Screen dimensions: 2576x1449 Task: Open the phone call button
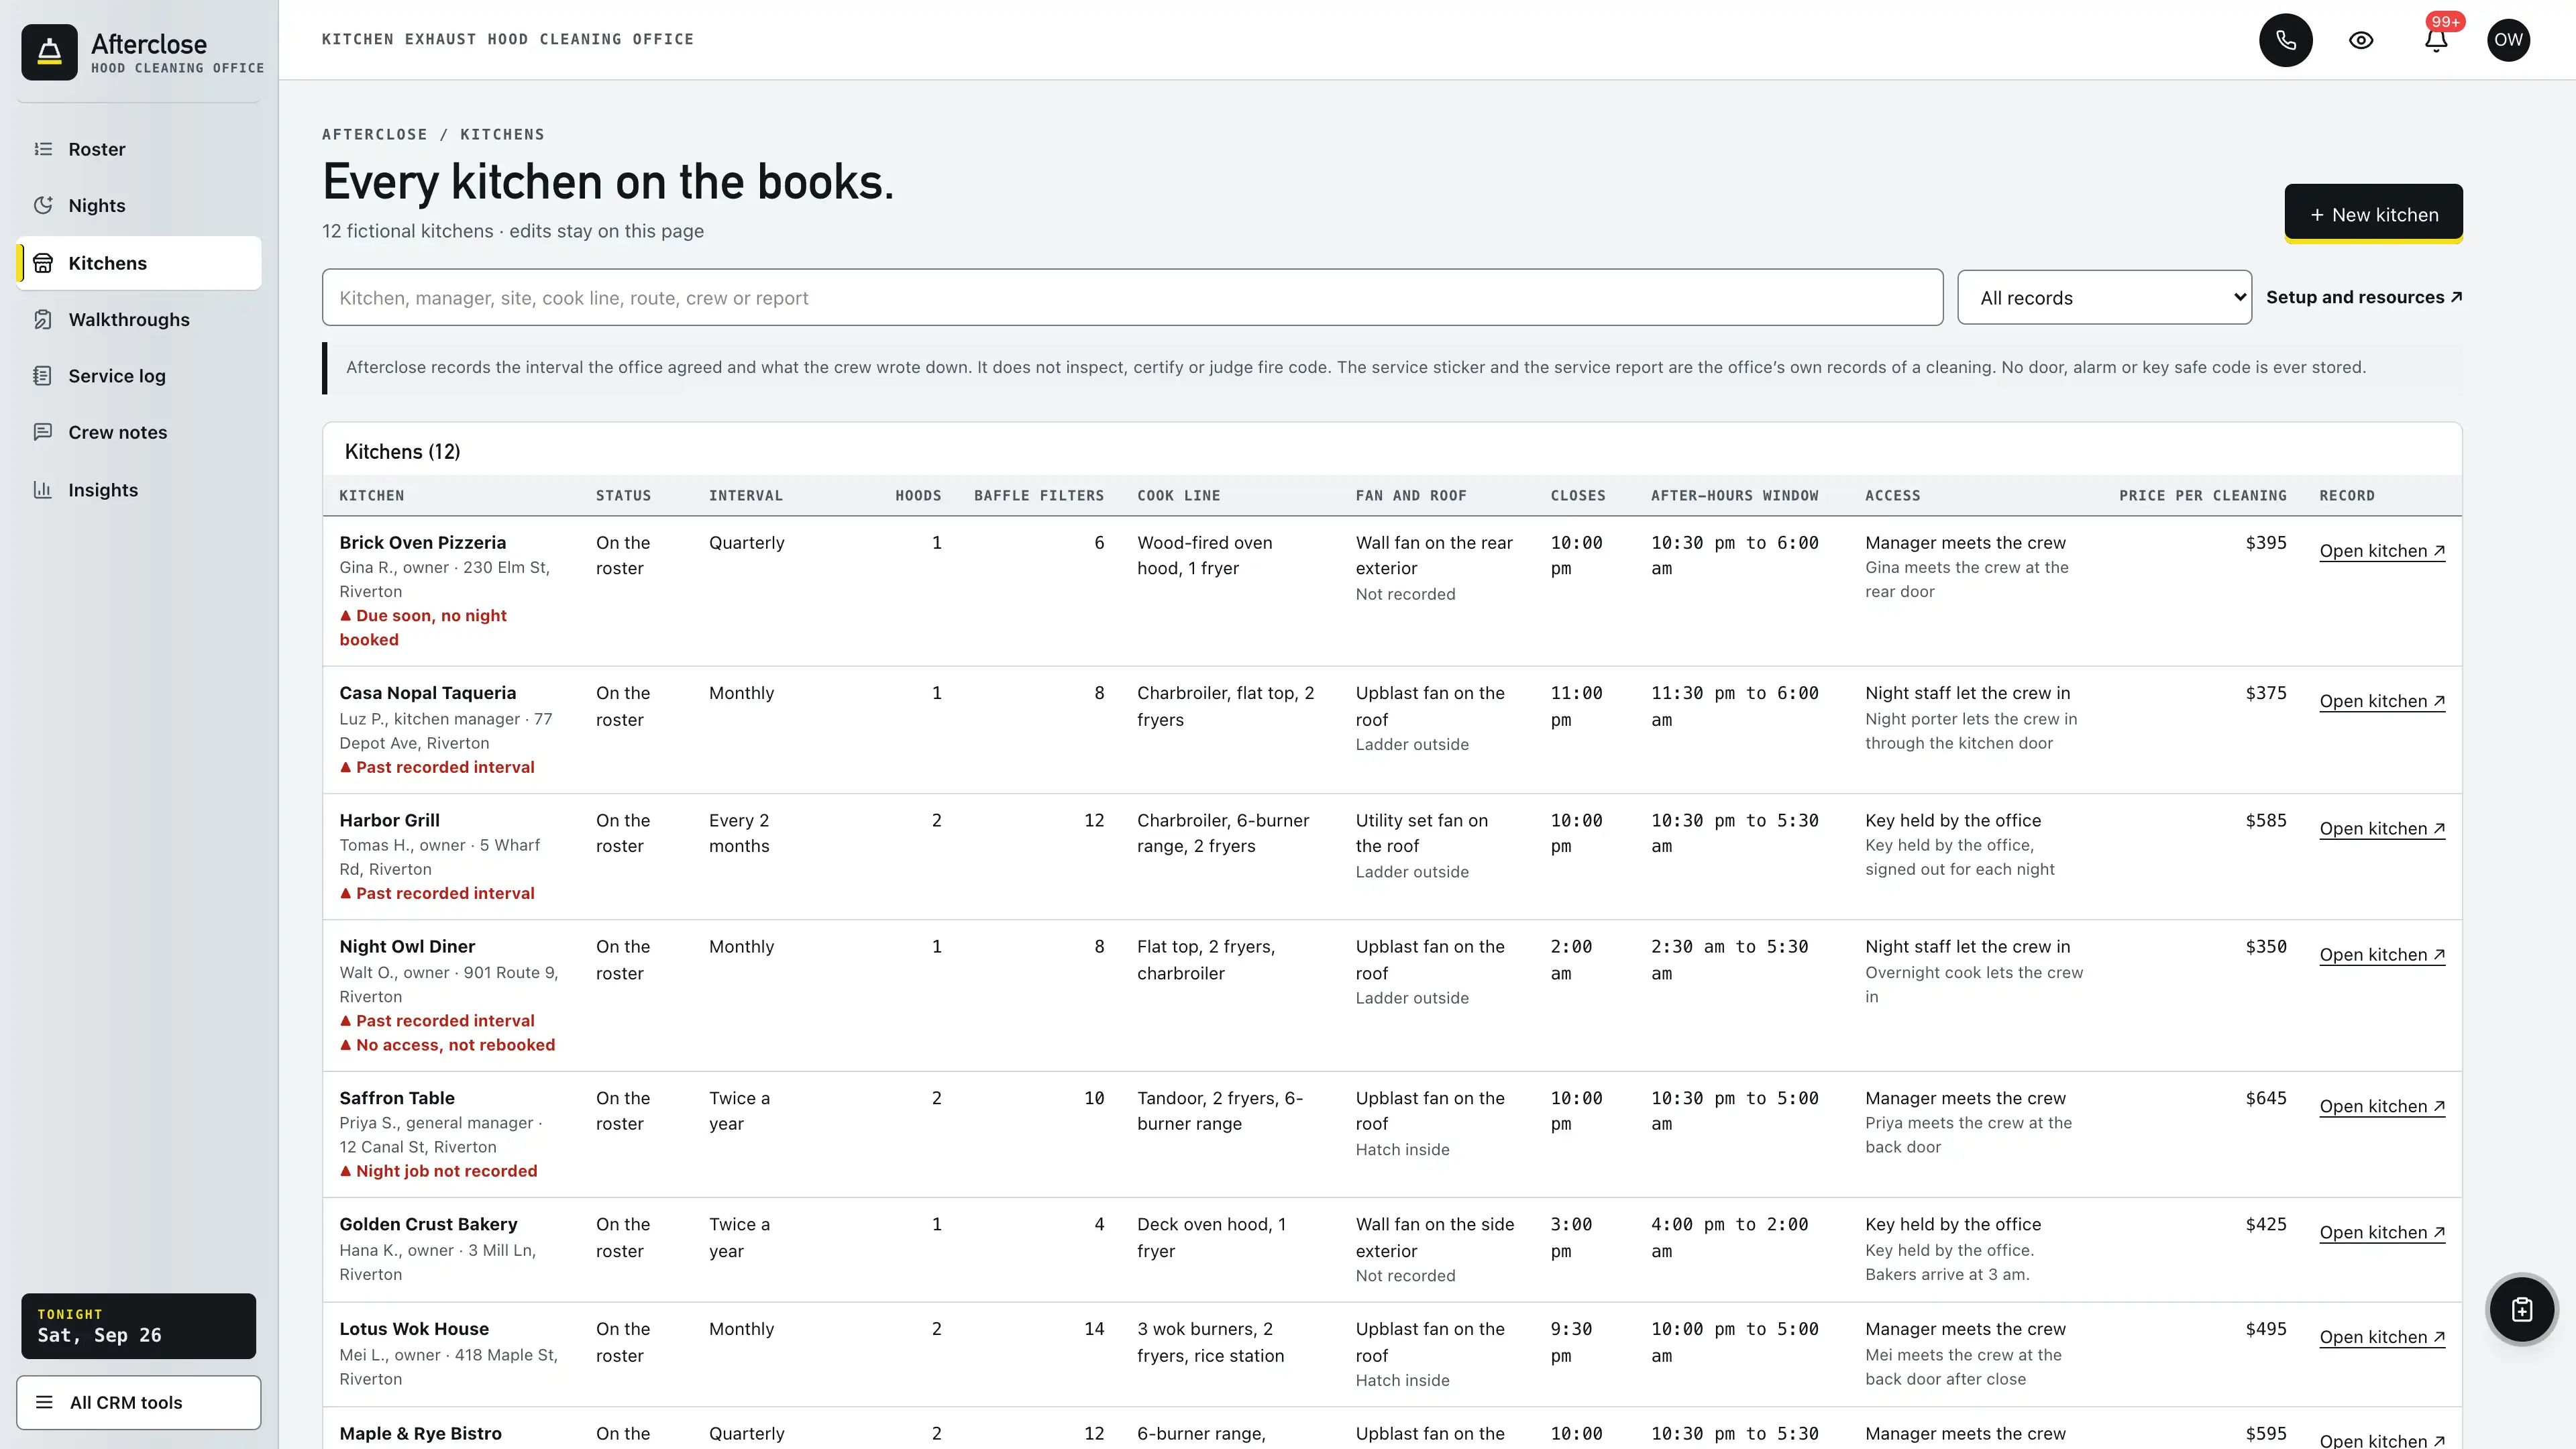2285,40
